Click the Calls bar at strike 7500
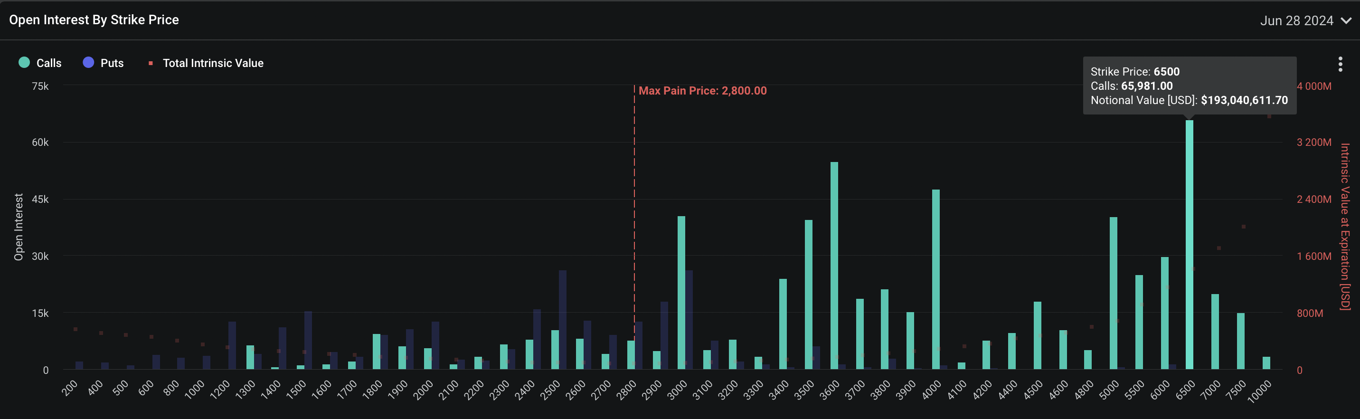The height and width of the screenshot is (419, 1360). [1241, 341]
